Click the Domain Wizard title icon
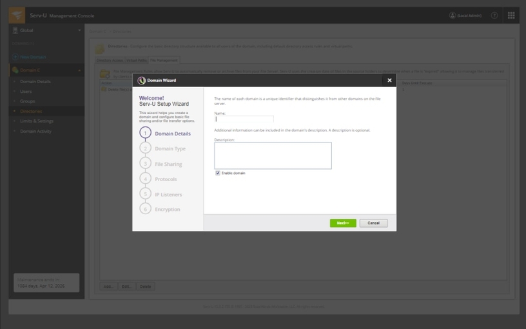Viewport: 526px width, 329px height. (142, 81)
